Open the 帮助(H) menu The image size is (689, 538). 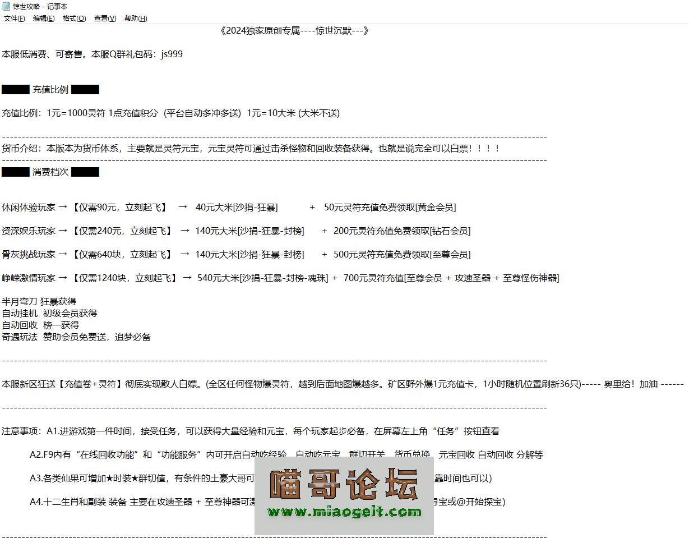point(135,19)
